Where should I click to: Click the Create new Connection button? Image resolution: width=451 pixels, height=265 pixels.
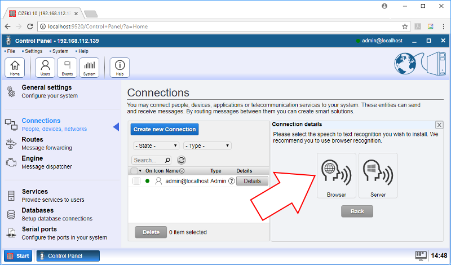click(165, 129)
